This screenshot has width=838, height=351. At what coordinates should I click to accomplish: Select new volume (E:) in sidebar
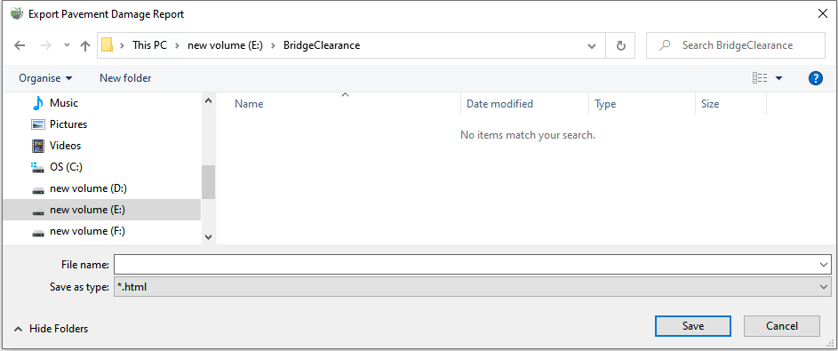coord(101,210)
